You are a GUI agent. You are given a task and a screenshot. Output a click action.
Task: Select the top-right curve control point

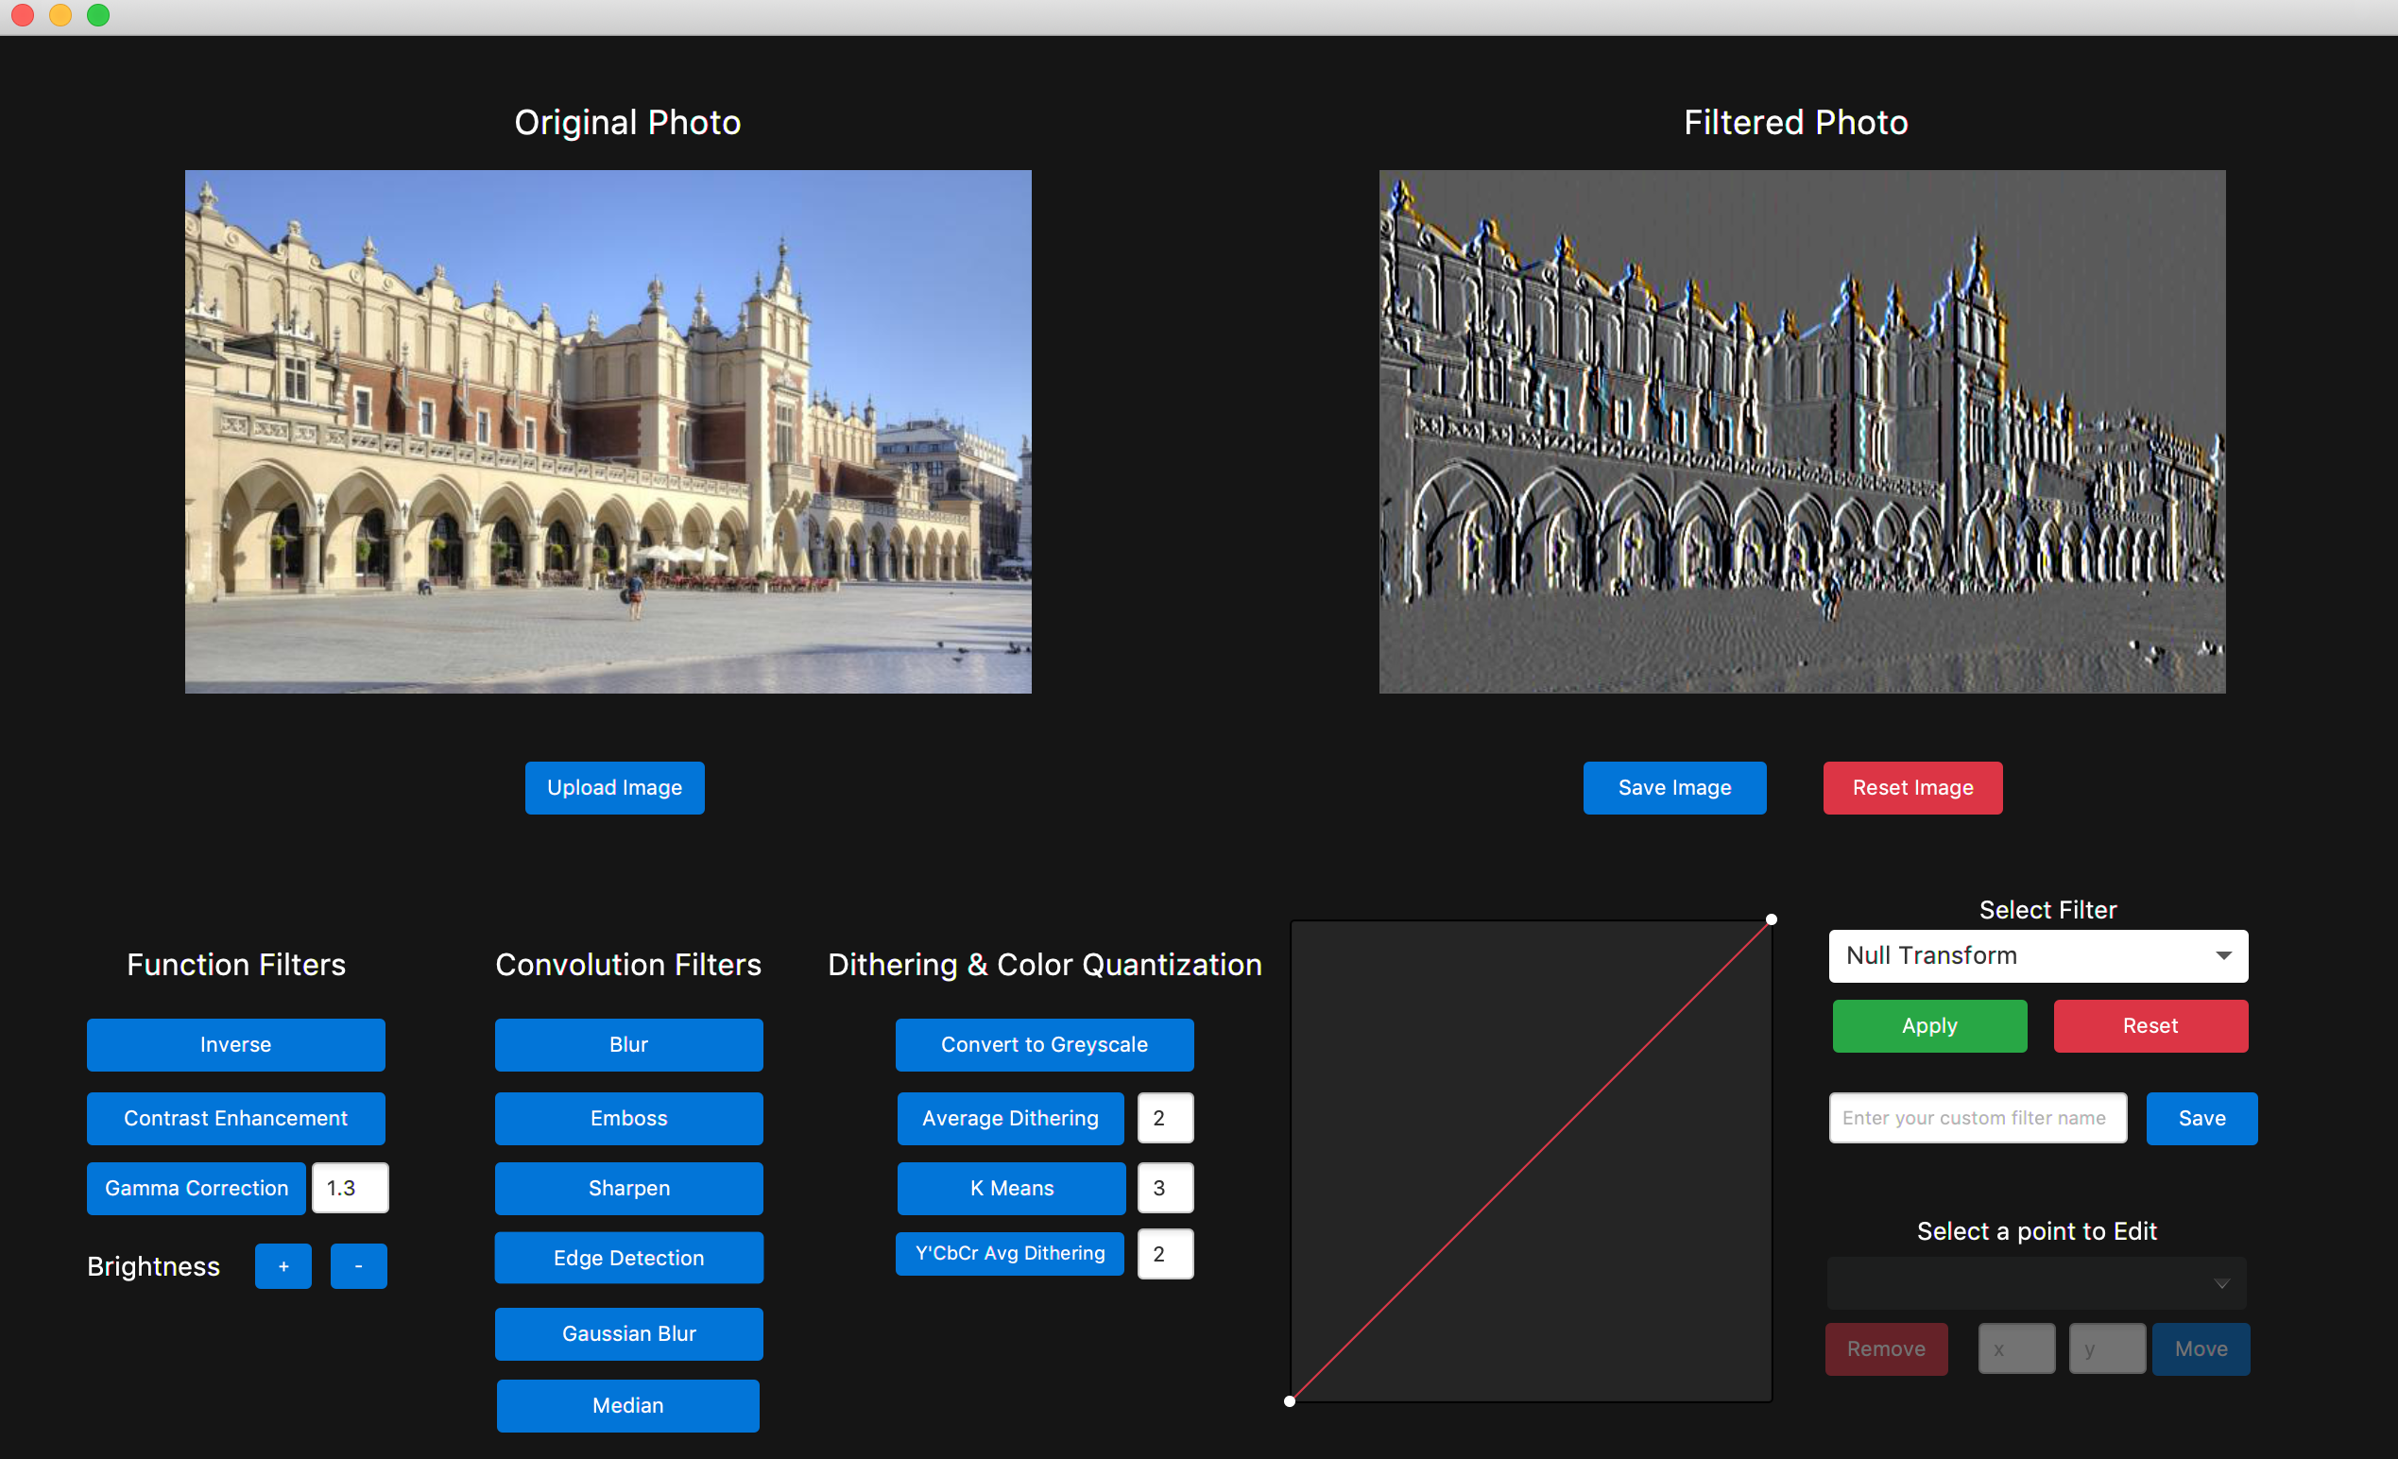tap(1772, 919)
